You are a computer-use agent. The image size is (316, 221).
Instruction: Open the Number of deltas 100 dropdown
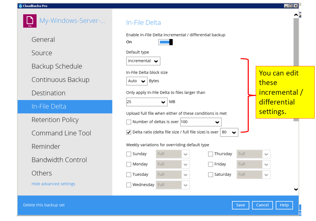201,122
